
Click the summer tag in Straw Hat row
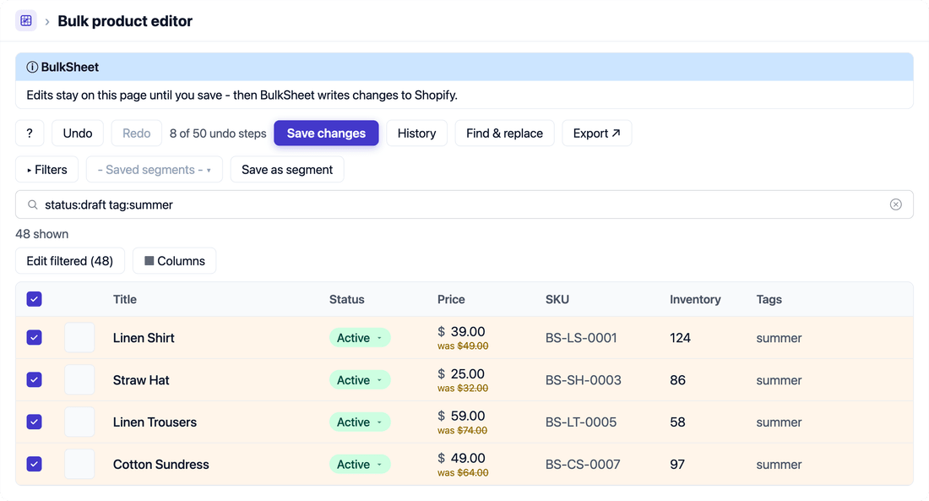point(779,380)
